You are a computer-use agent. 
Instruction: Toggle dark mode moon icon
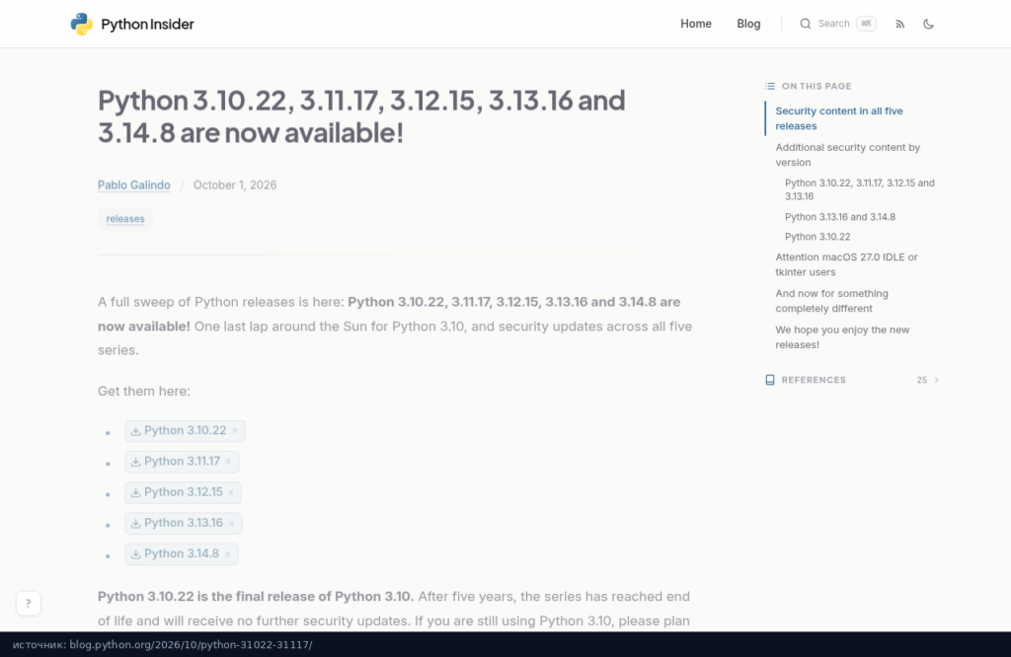[928, 24]
